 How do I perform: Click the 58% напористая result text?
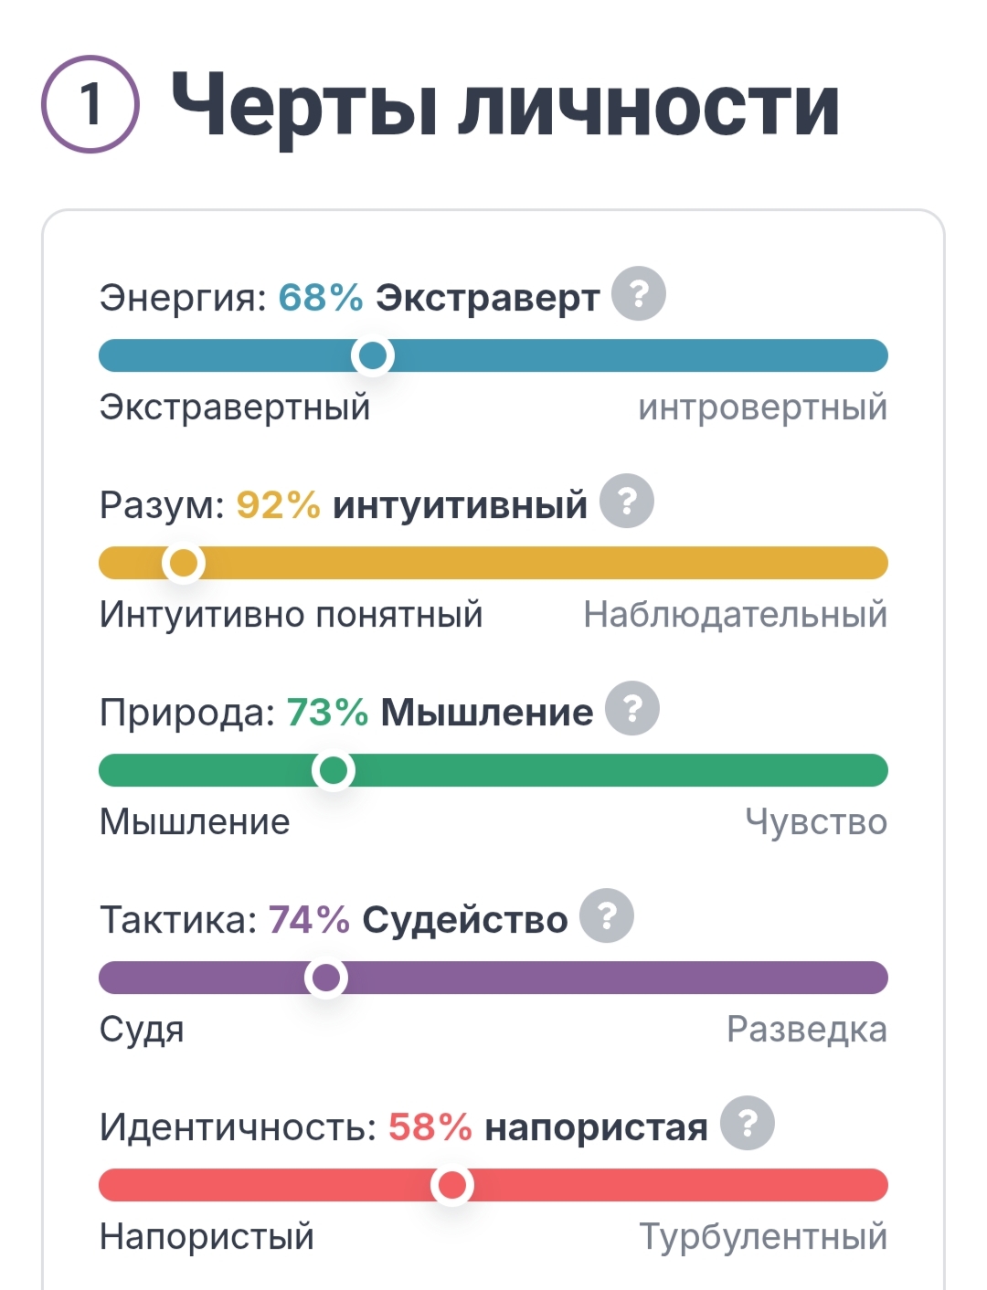[x=547, y=1127]
